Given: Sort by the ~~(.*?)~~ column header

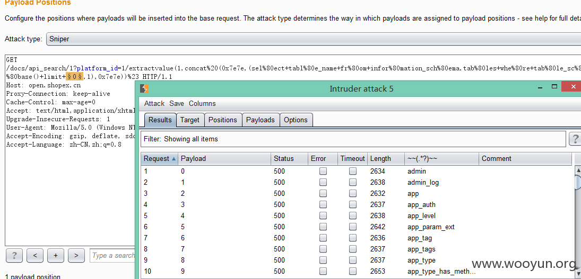Looking at the screenshot, I should [441, 158].
